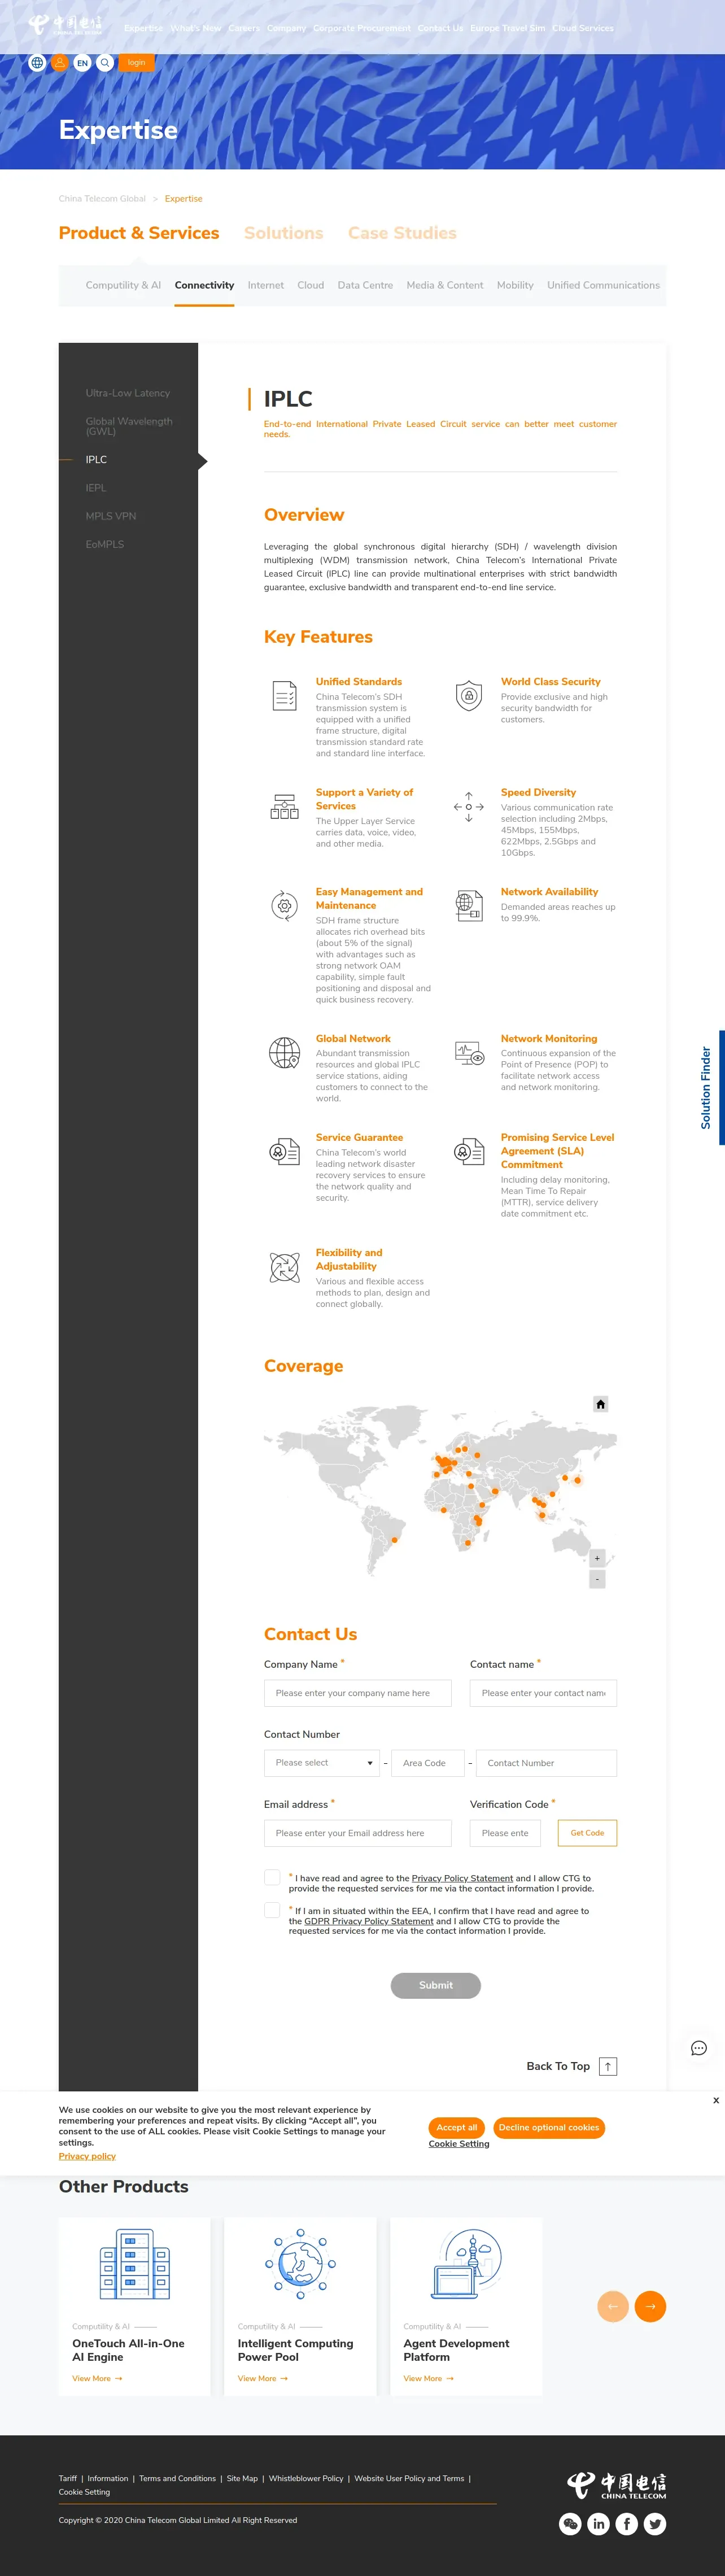Open Global Wavelength (GWL) in the sidebar
This screenshot has width=725, height=2576.
129,426
